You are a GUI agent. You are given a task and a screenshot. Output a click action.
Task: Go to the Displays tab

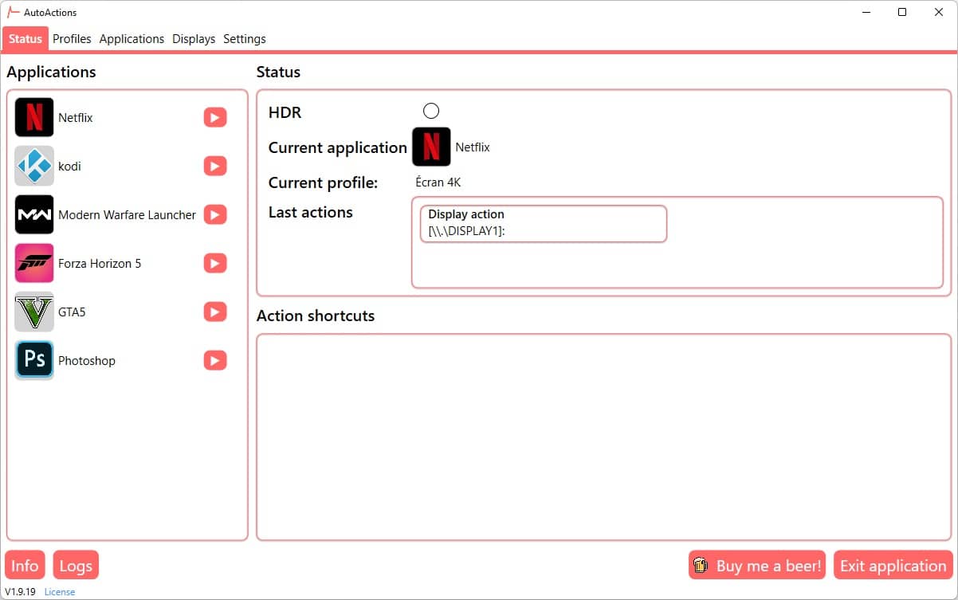pyautogui.click(x=194, y=38)
